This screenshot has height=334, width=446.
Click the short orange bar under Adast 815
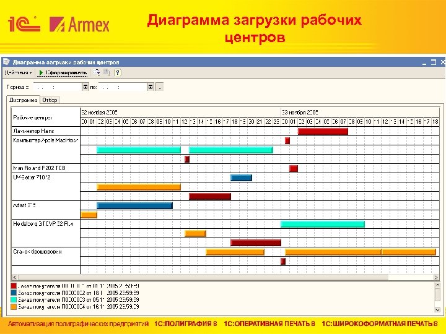point(89,215)
